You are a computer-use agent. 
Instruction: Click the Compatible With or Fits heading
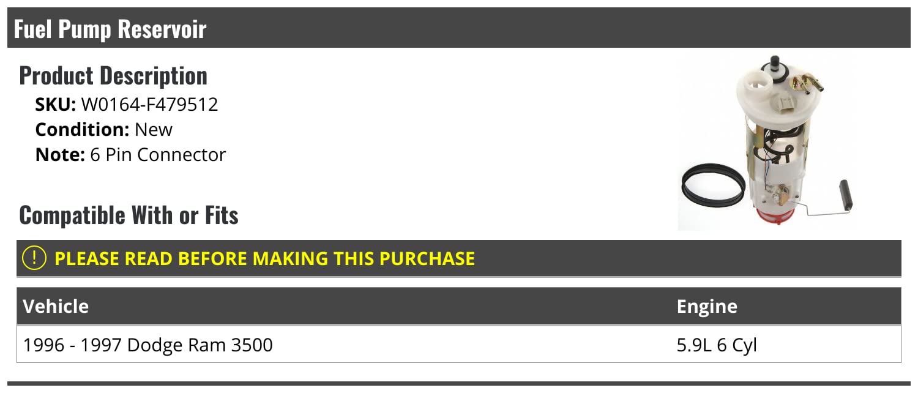(x=129, y=215)
